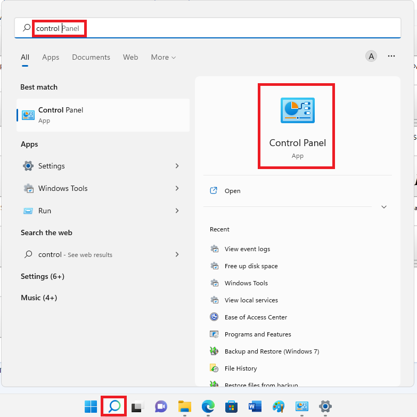Click the Settings app gear icon
Screen dimensions: 417x417
(28, 166)
